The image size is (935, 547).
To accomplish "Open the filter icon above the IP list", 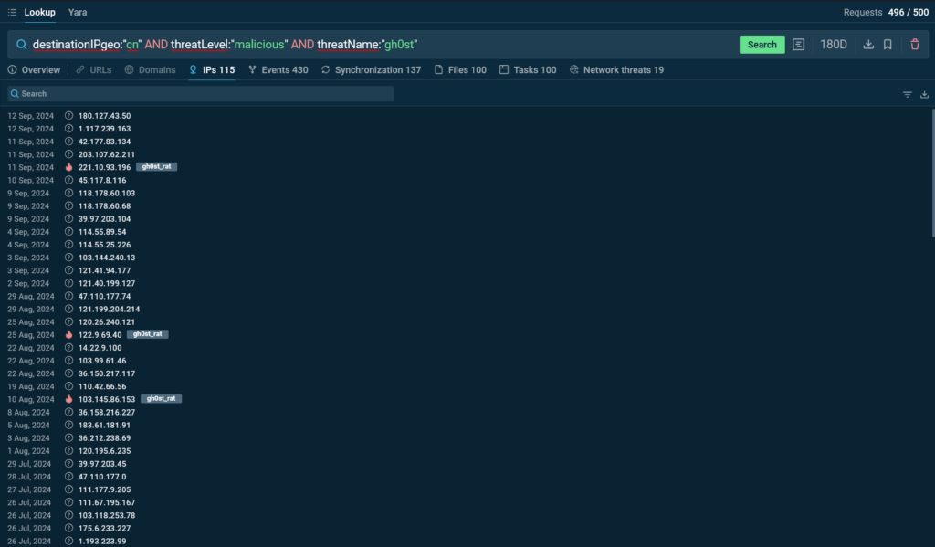I will [x=908, y=94].
